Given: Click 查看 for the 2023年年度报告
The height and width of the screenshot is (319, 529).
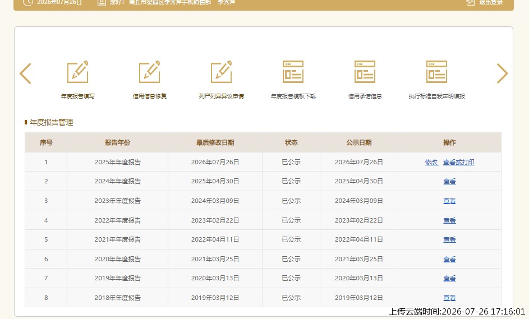Looking at the screenshot, I should pos(449,201).
